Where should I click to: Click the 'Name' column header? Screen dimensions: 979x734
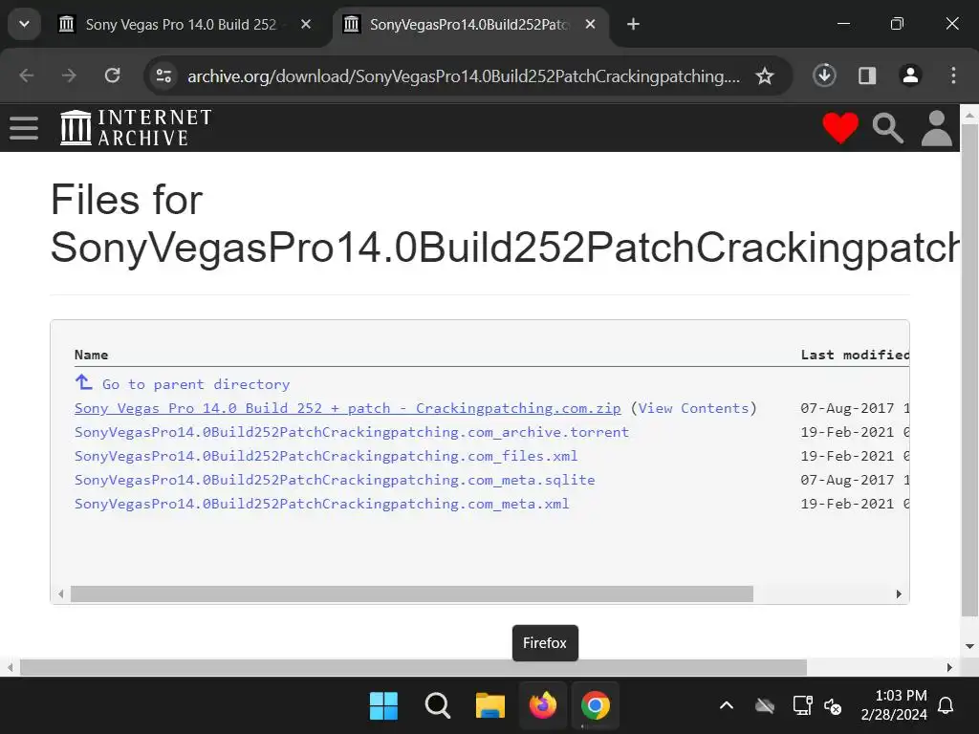coord(91,355)
